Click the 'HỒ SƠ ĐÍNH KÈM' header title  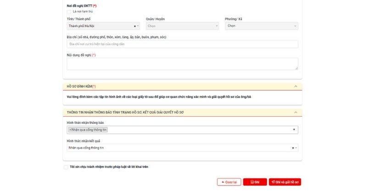click(81, 86)
